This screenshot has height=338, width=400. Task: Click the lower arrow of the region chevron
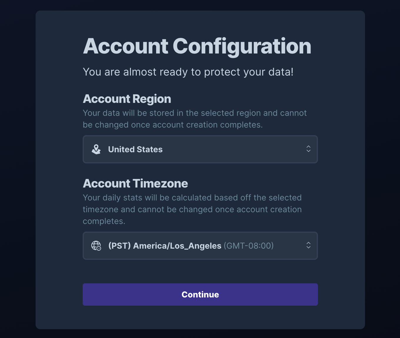[309, 151]
